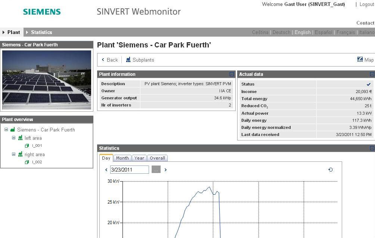
Task: Click the Actual power value 13.3 kW
Action: tap(364, 113)
